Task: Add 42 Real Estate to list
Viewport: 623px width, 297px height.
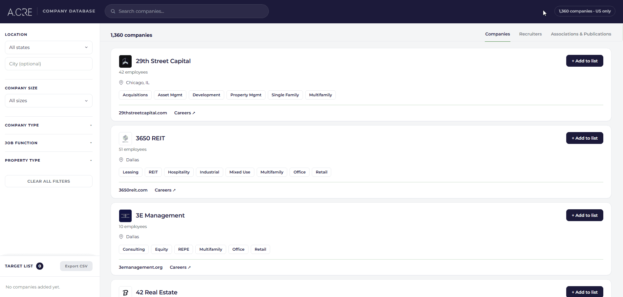Action: point(585,292)
